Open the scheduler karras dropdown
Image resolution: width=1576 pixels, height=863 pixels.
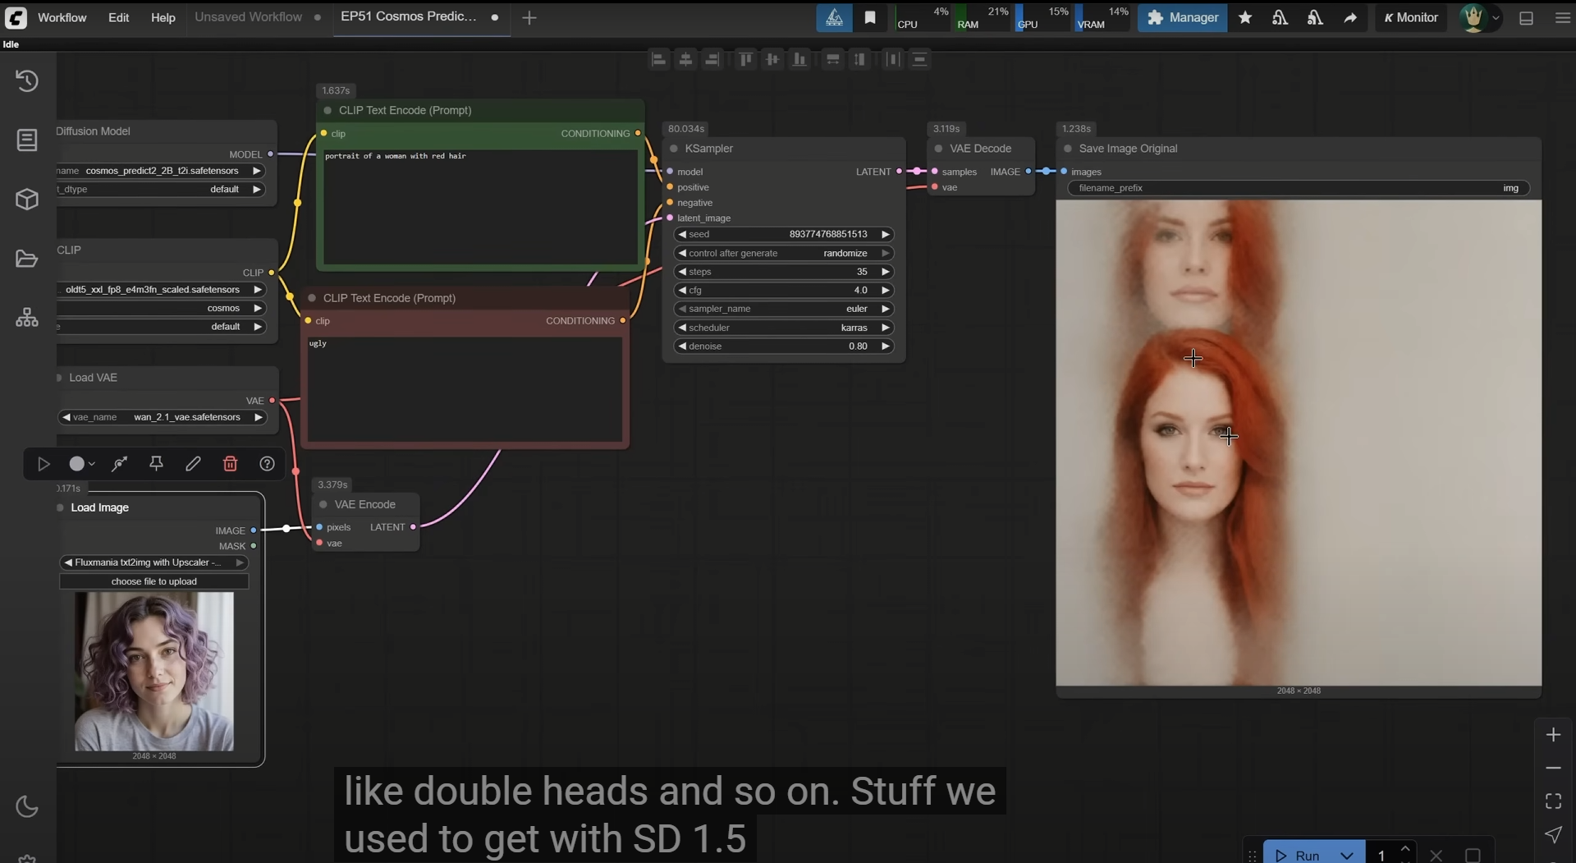(783, 328)
